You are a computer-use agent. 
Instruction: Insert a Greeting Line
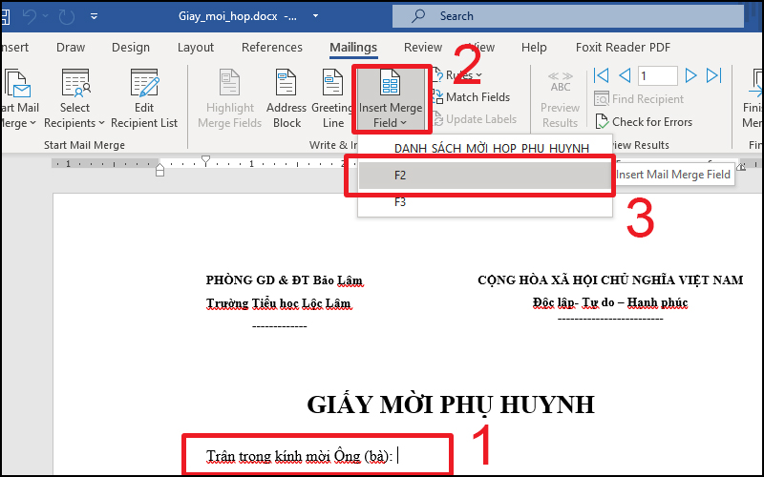click(x=332, y=99)
